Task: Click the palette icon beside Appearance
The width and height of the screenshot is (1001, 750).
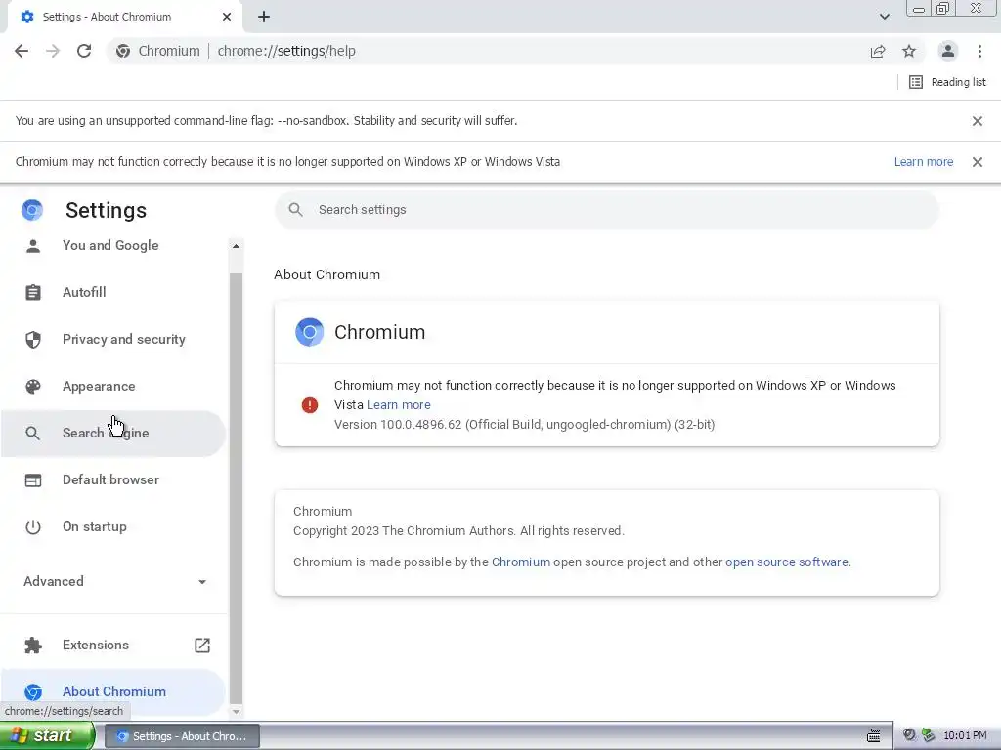Action: coord(33,386)
